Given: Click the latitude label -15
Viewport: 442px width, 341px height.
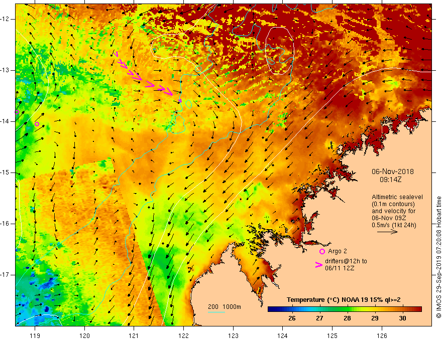Looking at the screenshot, I should point(5,173).
